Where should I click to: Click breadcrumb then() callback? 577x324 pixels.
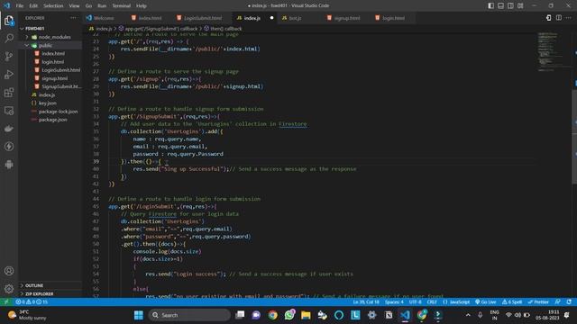223,28
